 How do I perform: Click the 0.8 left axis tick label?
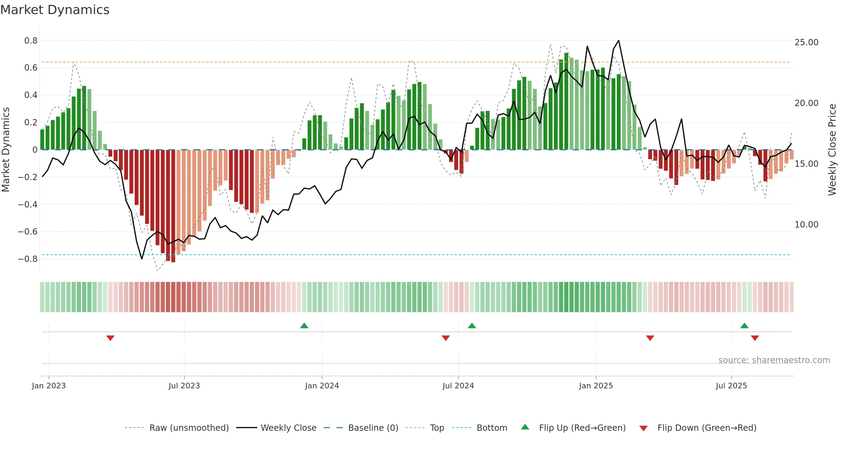click(x=31, y=41)
